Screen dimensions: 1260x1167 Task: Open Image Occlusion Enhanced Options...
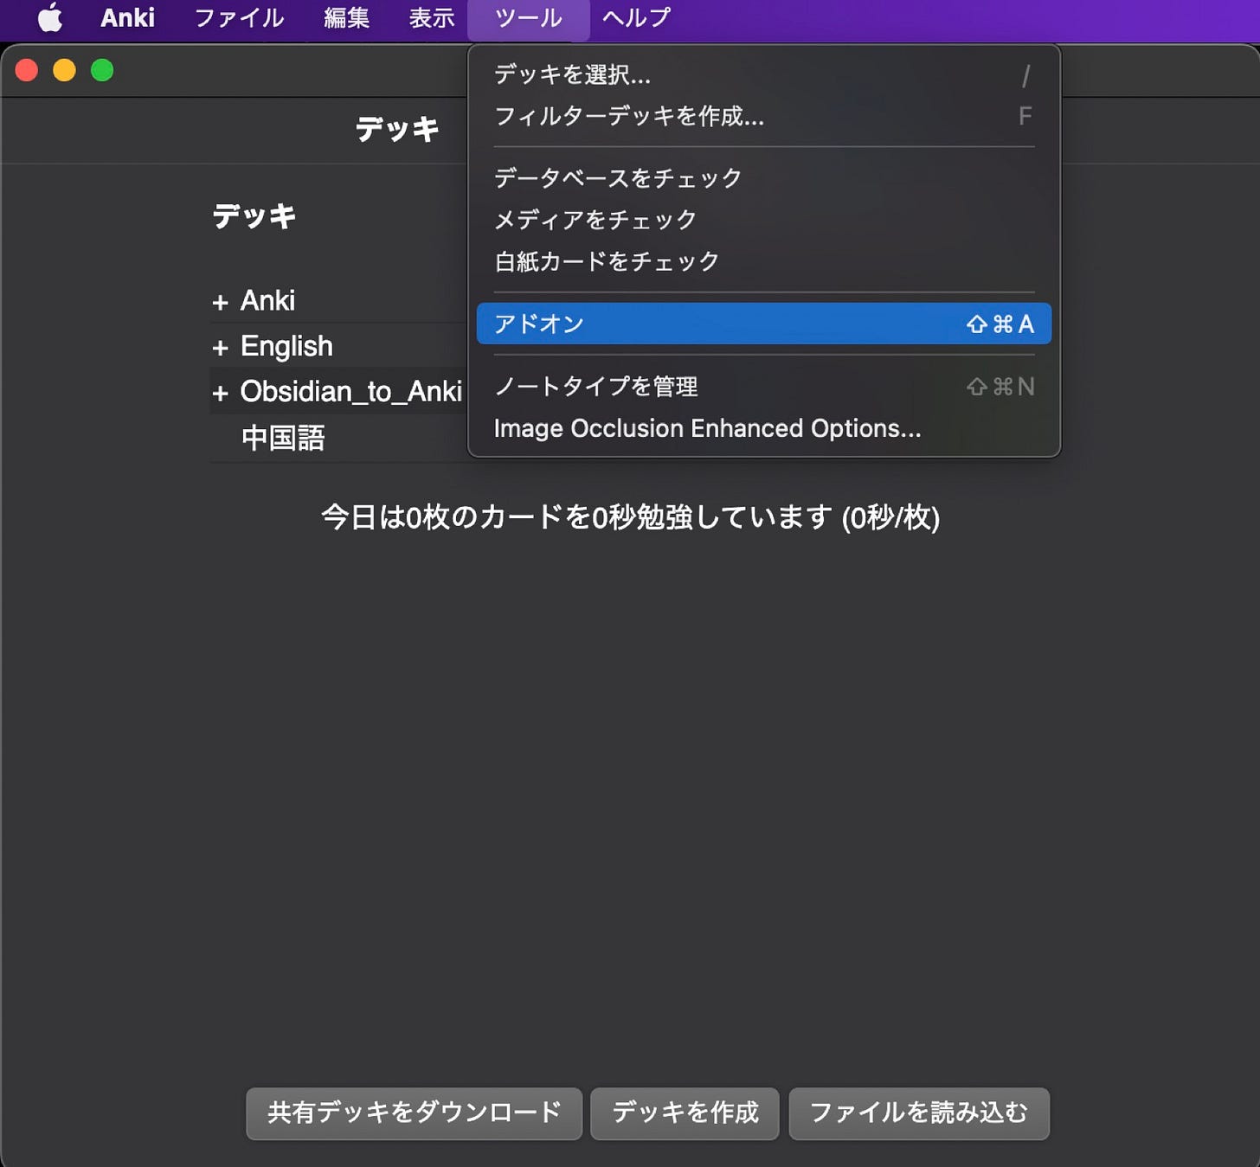[763, 428]
